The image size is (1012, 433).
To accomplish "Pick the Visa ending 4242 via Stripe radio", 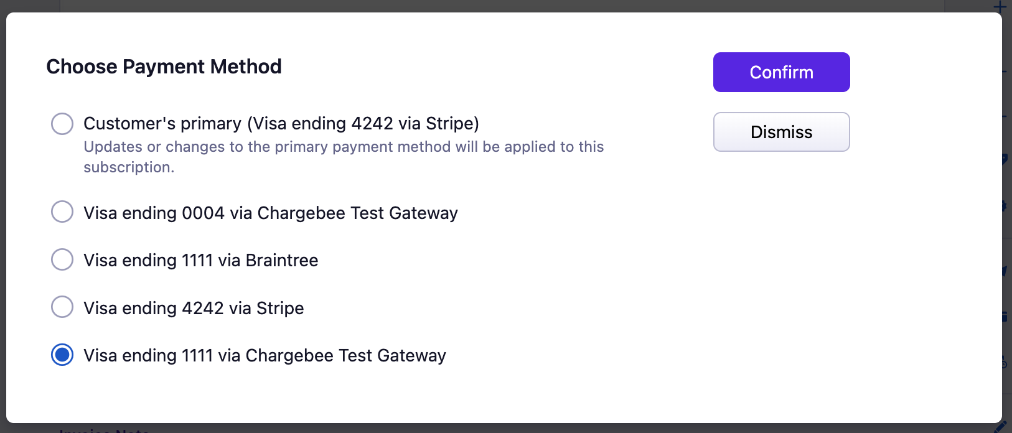I will [62, 307].
